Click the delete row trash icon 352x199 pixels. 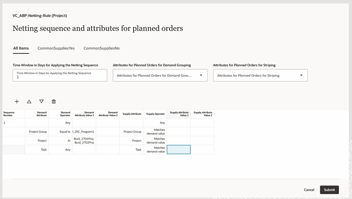click(54, 101)
